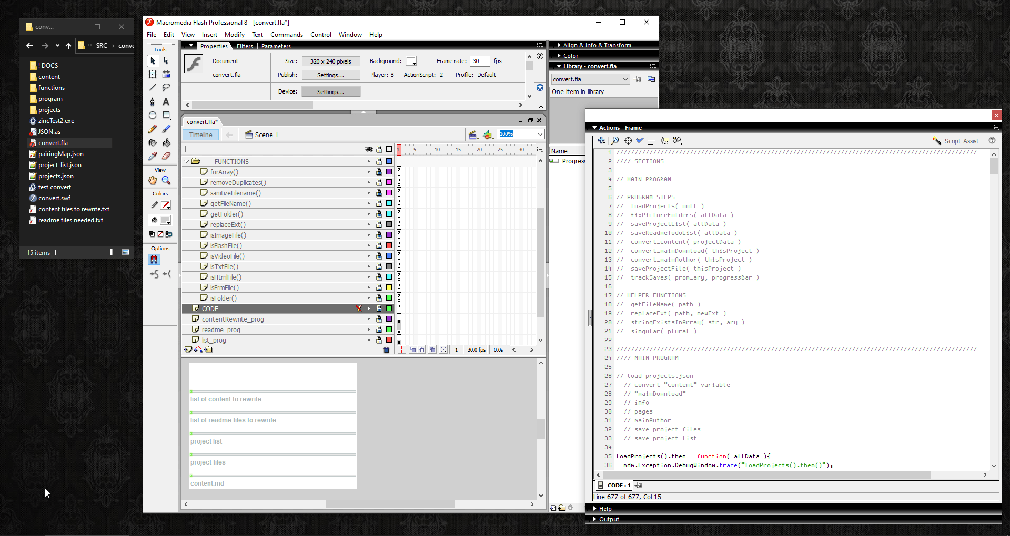Open the convert.fla library dropdown
Image resolution: width=1010 pixels, height=536 pixels.
click(x=625, y=79)
